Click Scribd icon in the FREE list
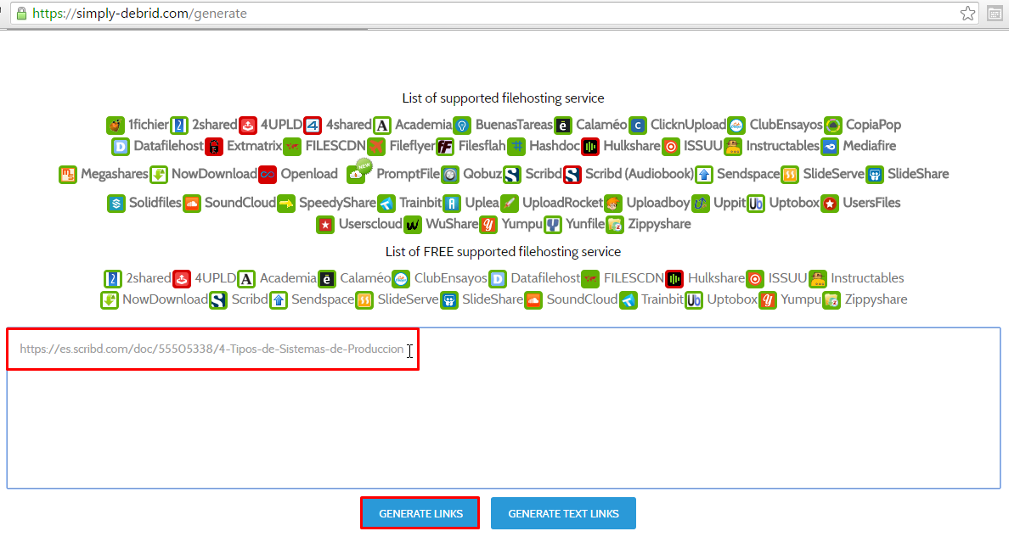 [219, 300]
